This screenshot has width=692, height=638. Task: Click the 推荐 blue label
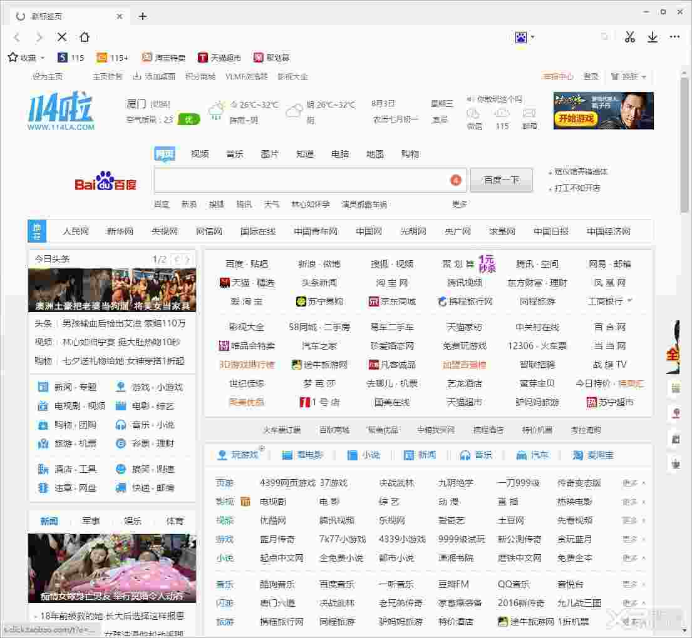(36, 231)
